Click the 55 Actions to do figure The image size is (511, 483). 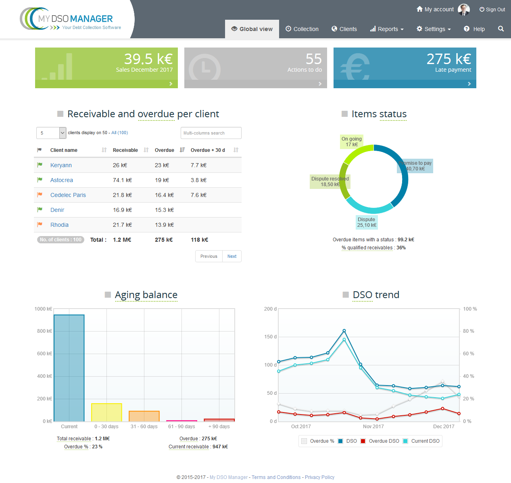click(313, 59)
